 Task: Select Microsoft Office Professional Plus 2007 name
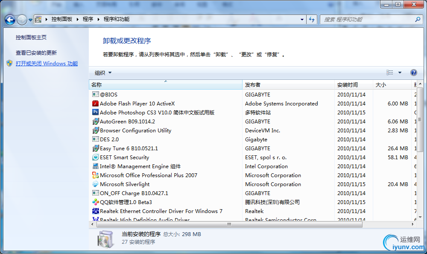point(149,175)
